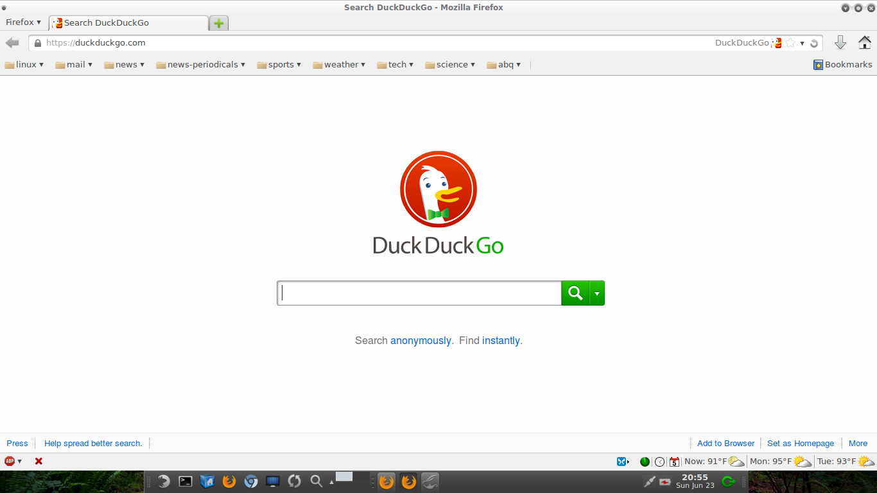Open the 'instantly' link
This screenshot has width=877, height=493.
(501, 341)
